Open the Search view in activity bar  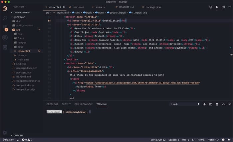pos(5,18)
